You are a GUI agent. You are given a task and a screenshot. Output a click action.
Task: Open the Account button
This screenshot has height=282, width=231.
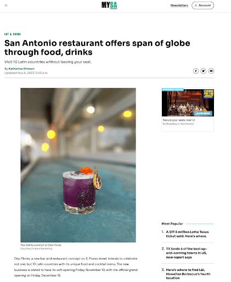point(202,6)
